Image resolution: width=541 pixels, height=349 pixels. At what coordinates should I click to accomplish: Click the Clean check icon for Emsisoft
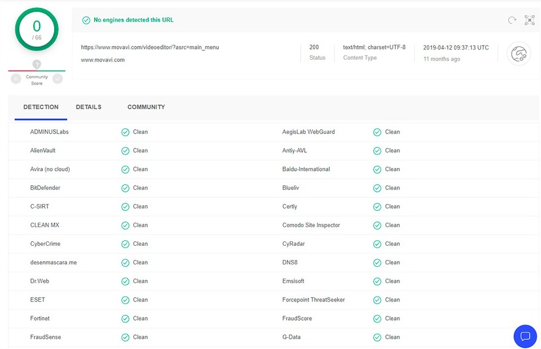(x=377, y=281)
